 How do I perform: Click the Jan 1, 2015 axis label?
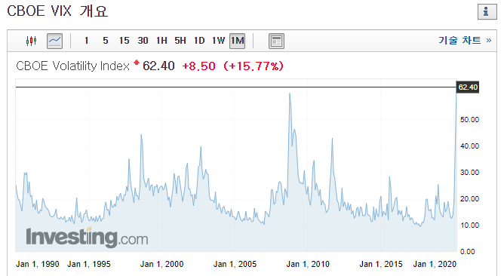click(x=381, y=264)
